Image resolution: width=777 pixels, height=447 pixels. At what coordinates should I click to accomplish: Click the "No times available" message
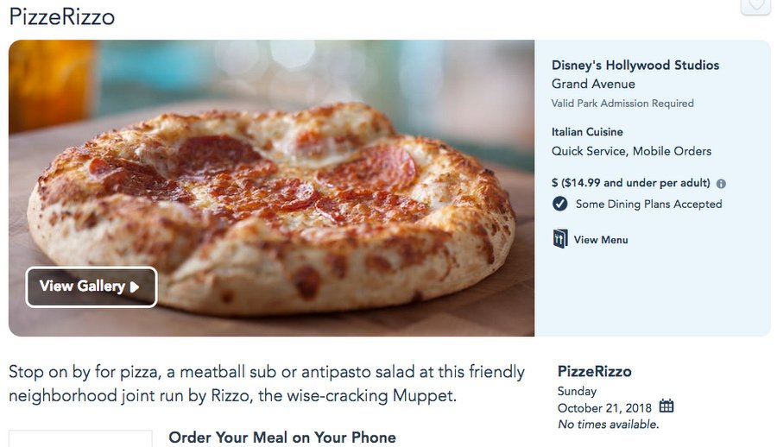(x=608, y=425)
